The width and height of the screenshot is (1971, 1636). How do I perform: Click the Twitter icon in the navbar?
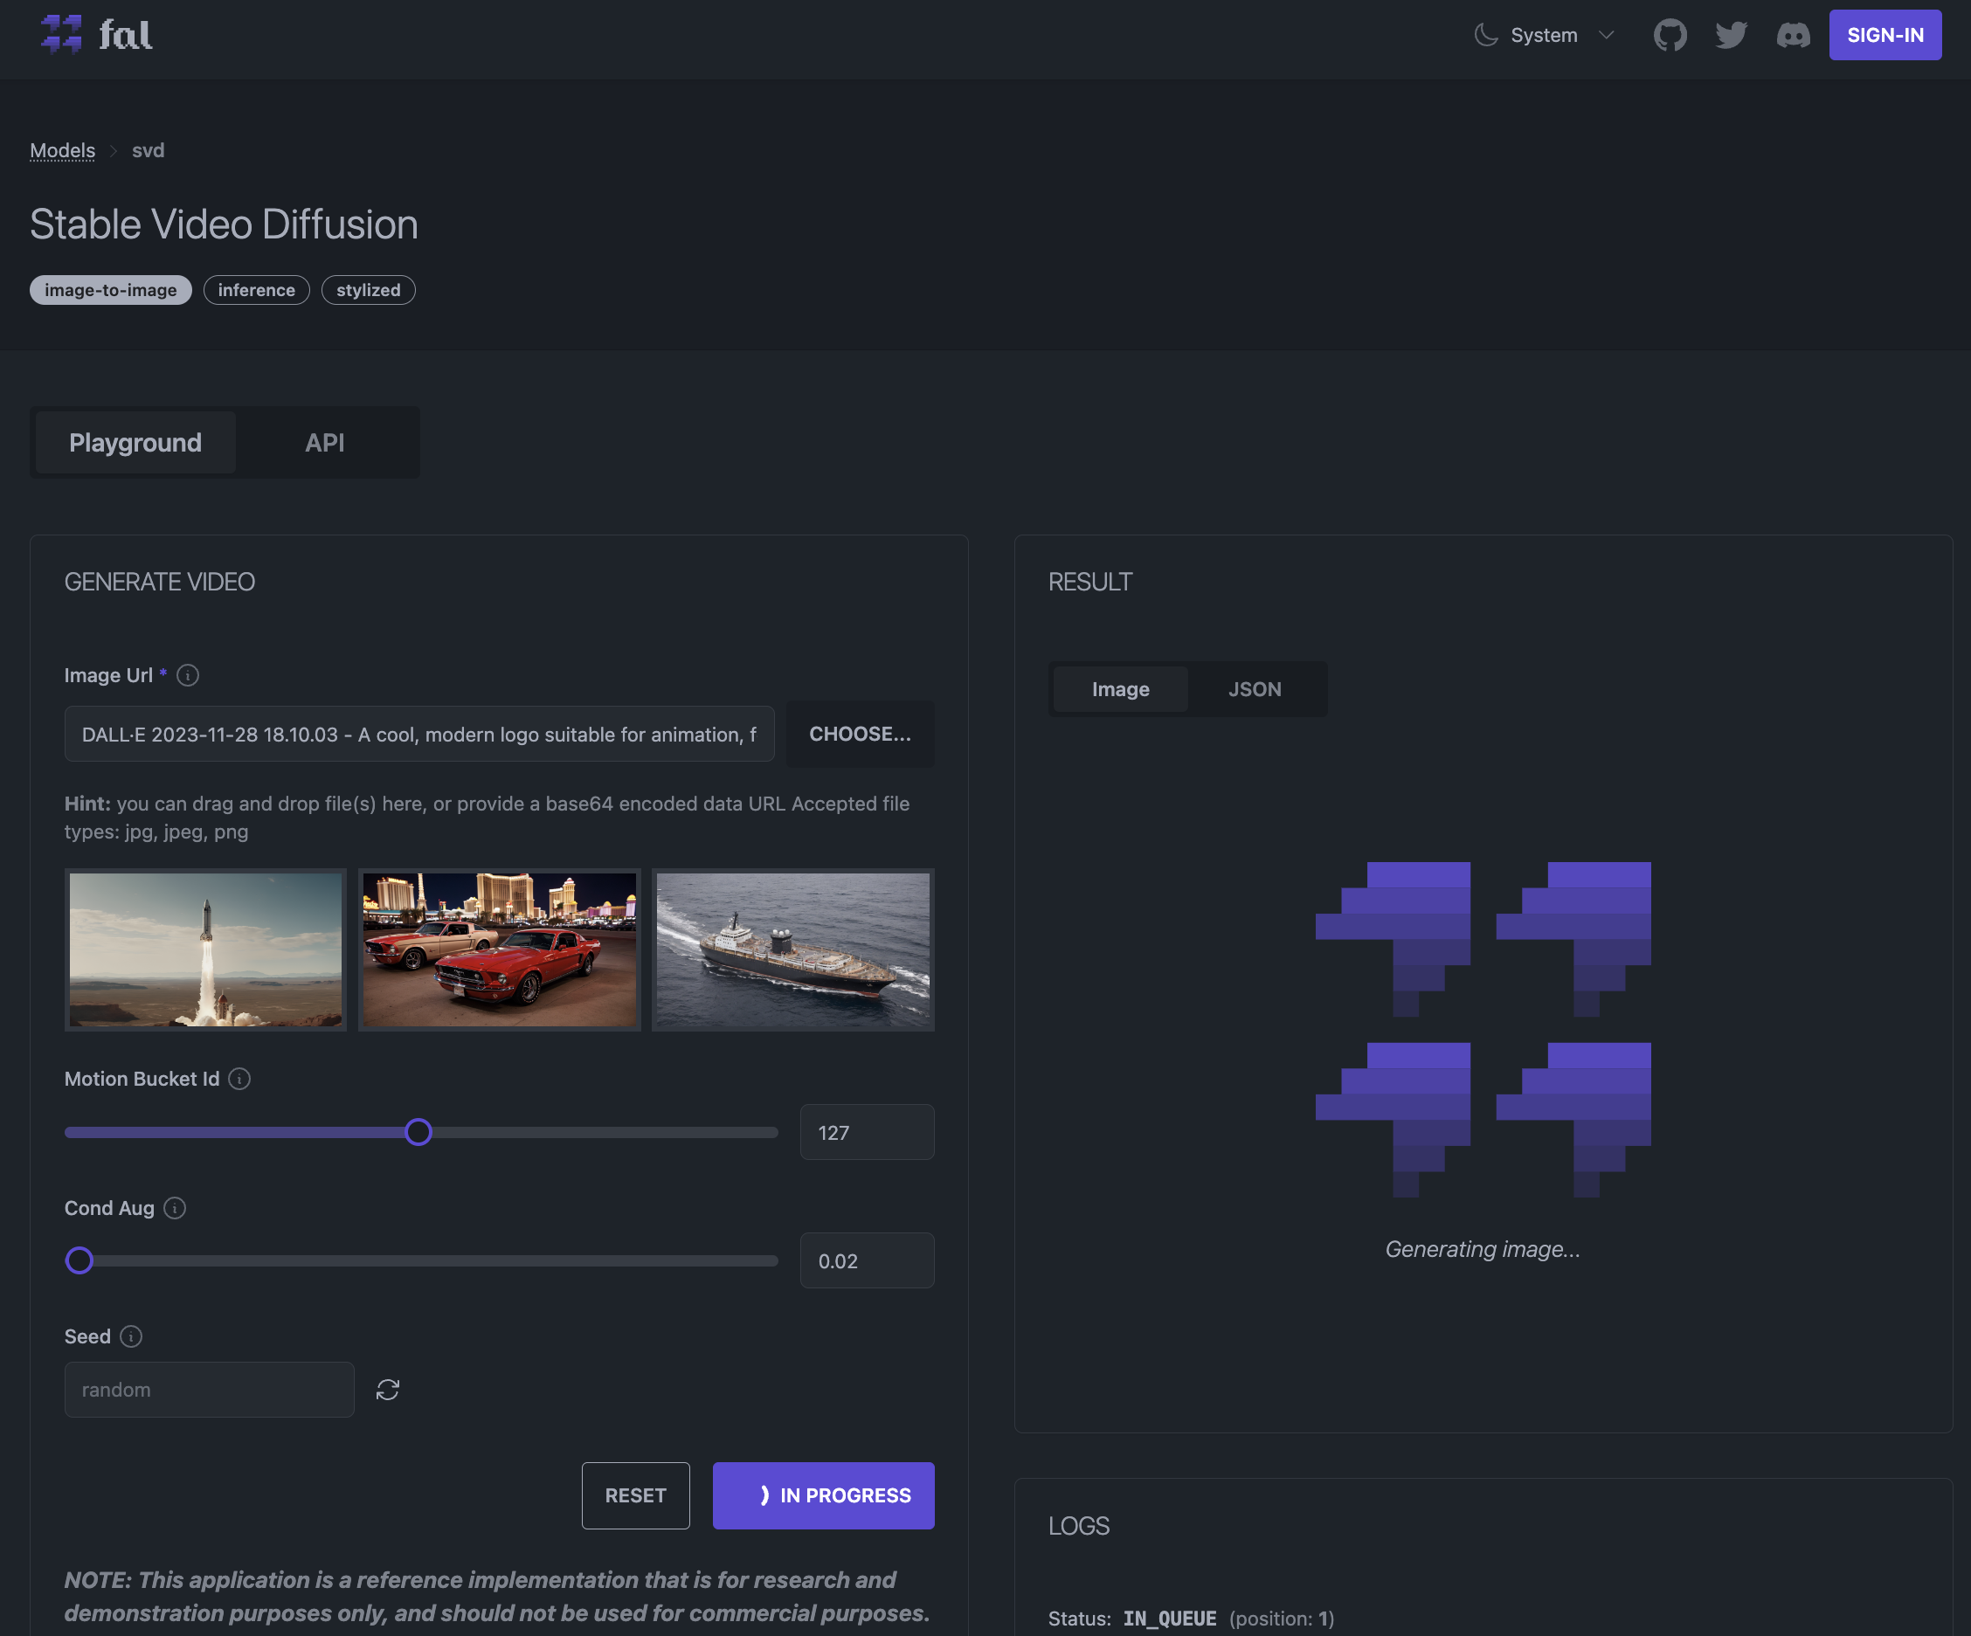1731,36
